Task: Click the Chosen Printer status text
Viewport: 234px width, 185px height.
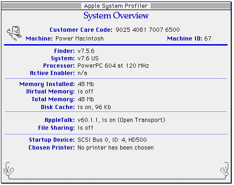Action: 116,148
